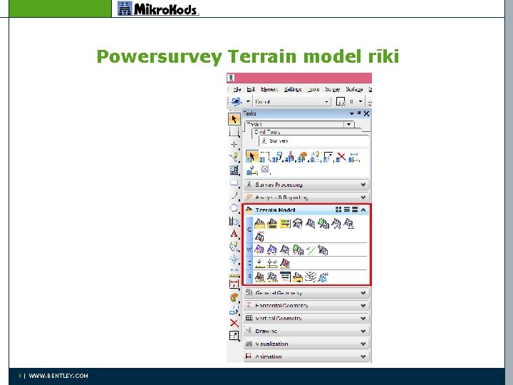The height and width of the screenshot is (385, 513).
Task: Click the red X delete tool in left toolbar
Action: coord(234,323)
